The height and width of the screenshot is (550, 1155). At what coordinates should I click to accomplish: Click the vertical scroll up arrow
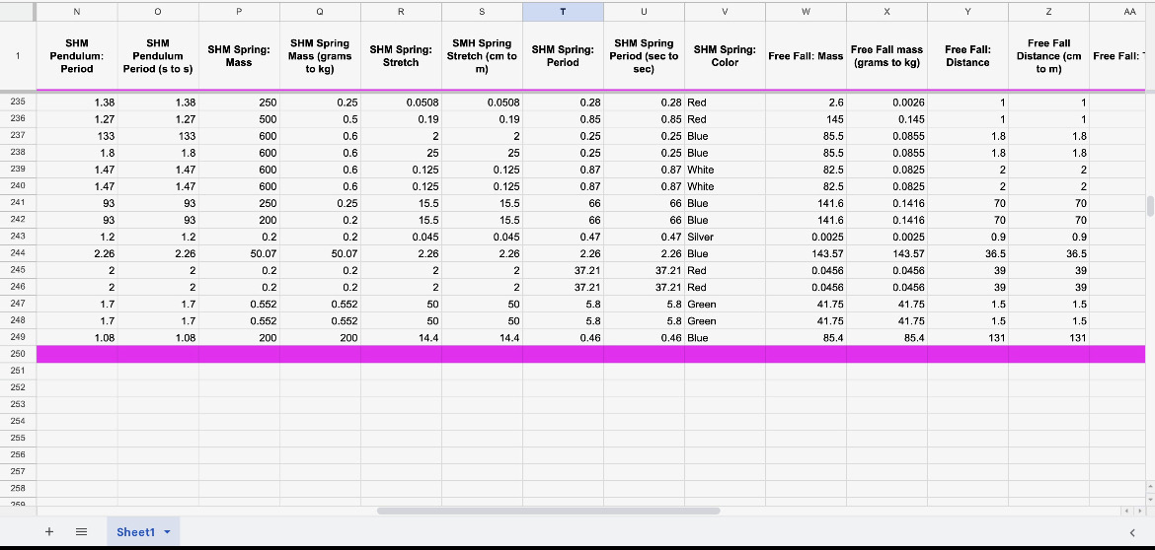(x=1151, y=487)
